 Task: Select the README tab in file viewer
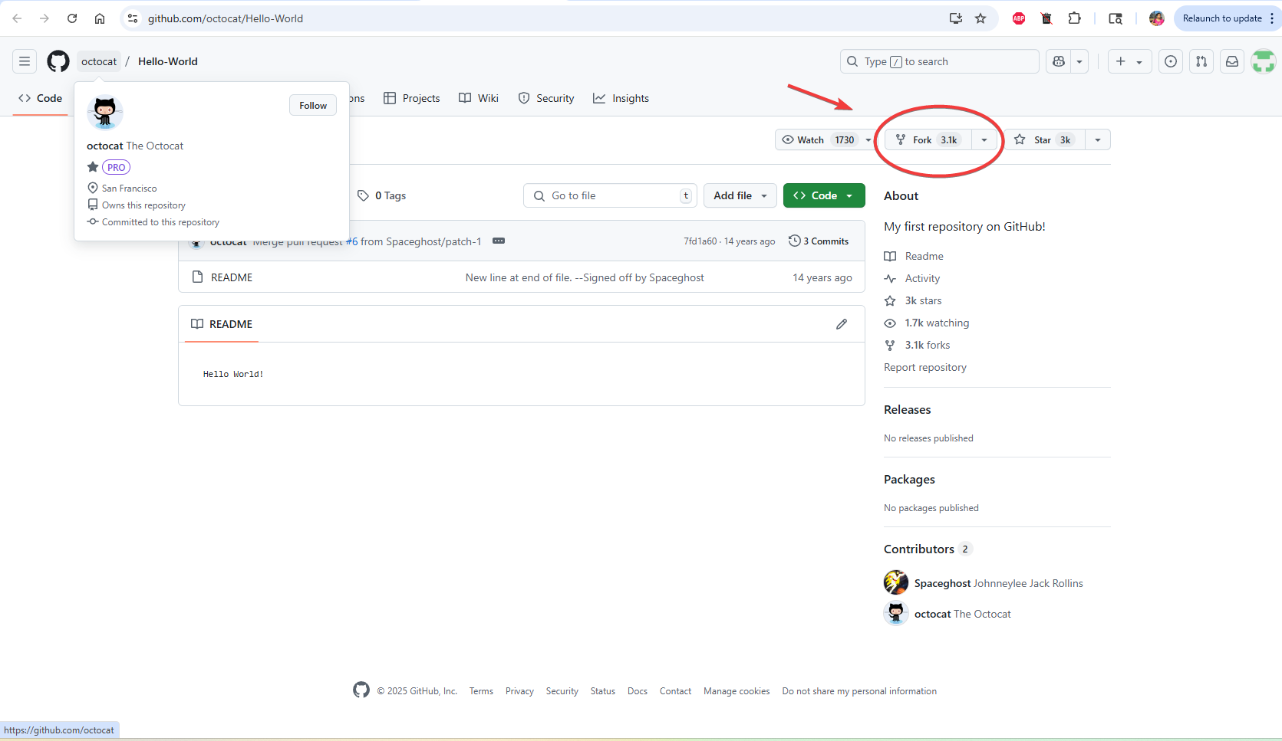coord(222,324)
